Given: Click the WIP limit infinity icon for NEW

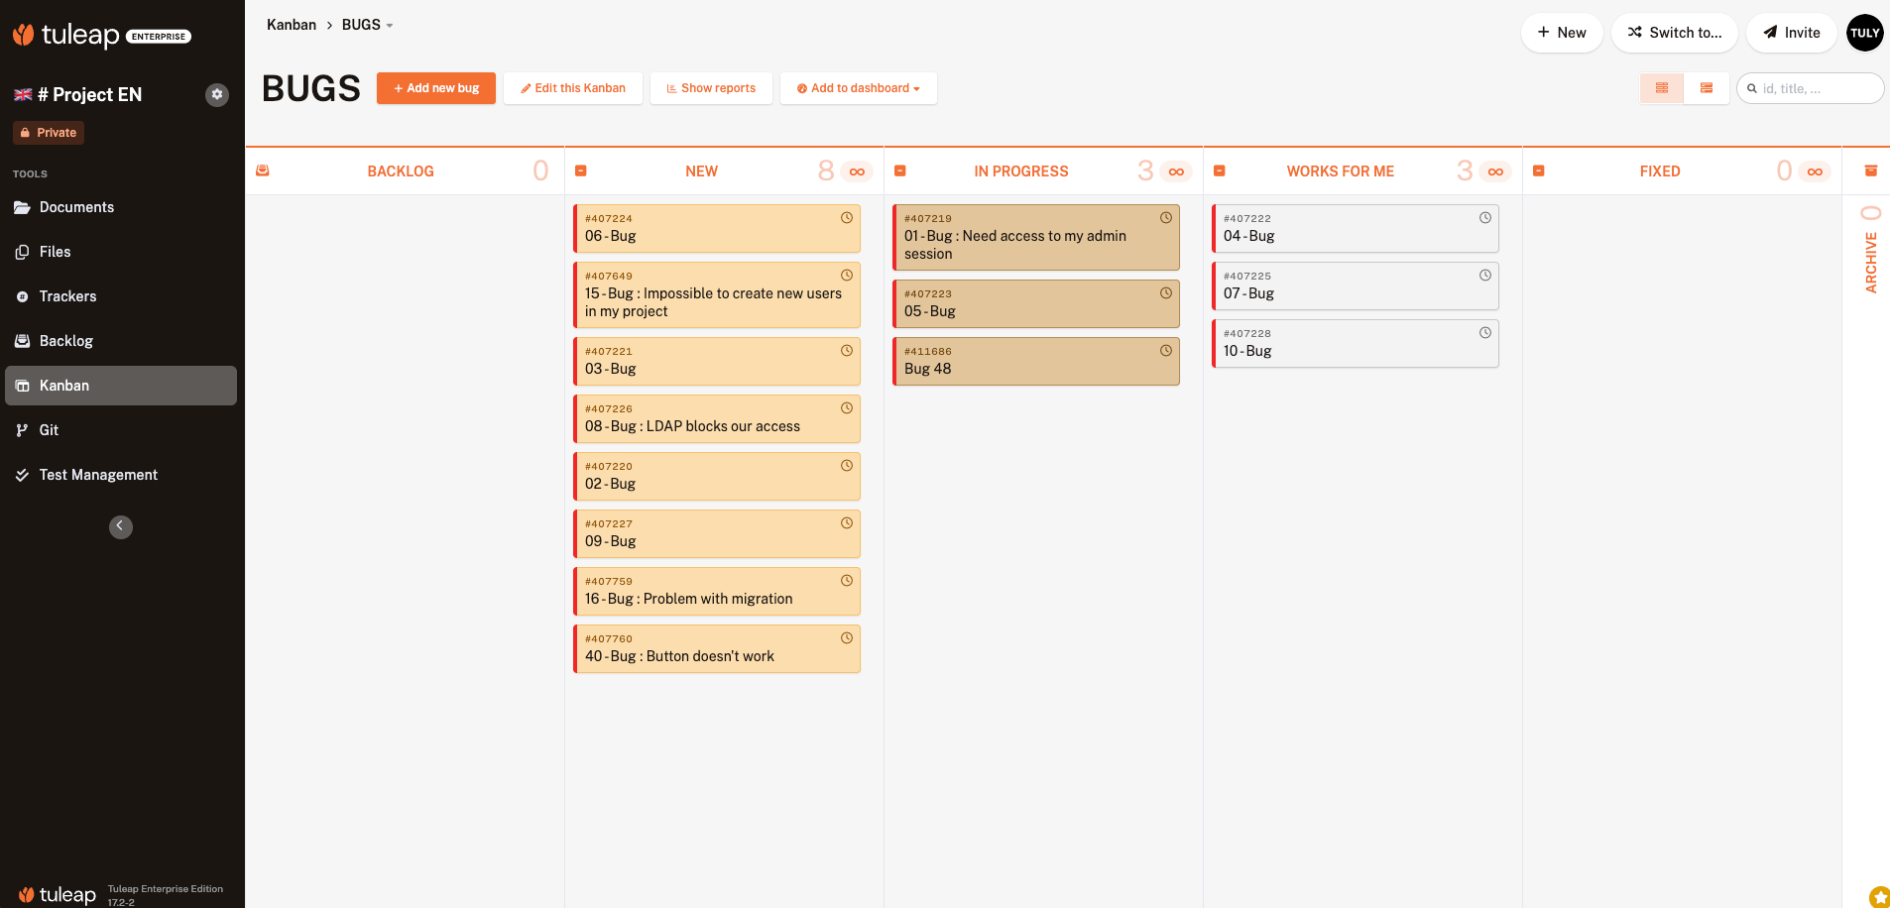Looking at the screenshot, I should (x=857, y=171).
